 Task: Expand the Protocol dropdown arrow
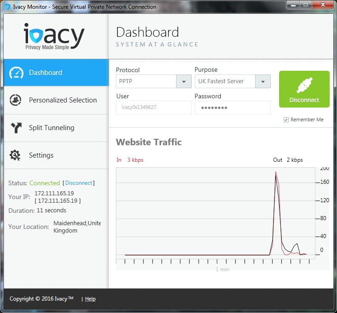(184, 81)
